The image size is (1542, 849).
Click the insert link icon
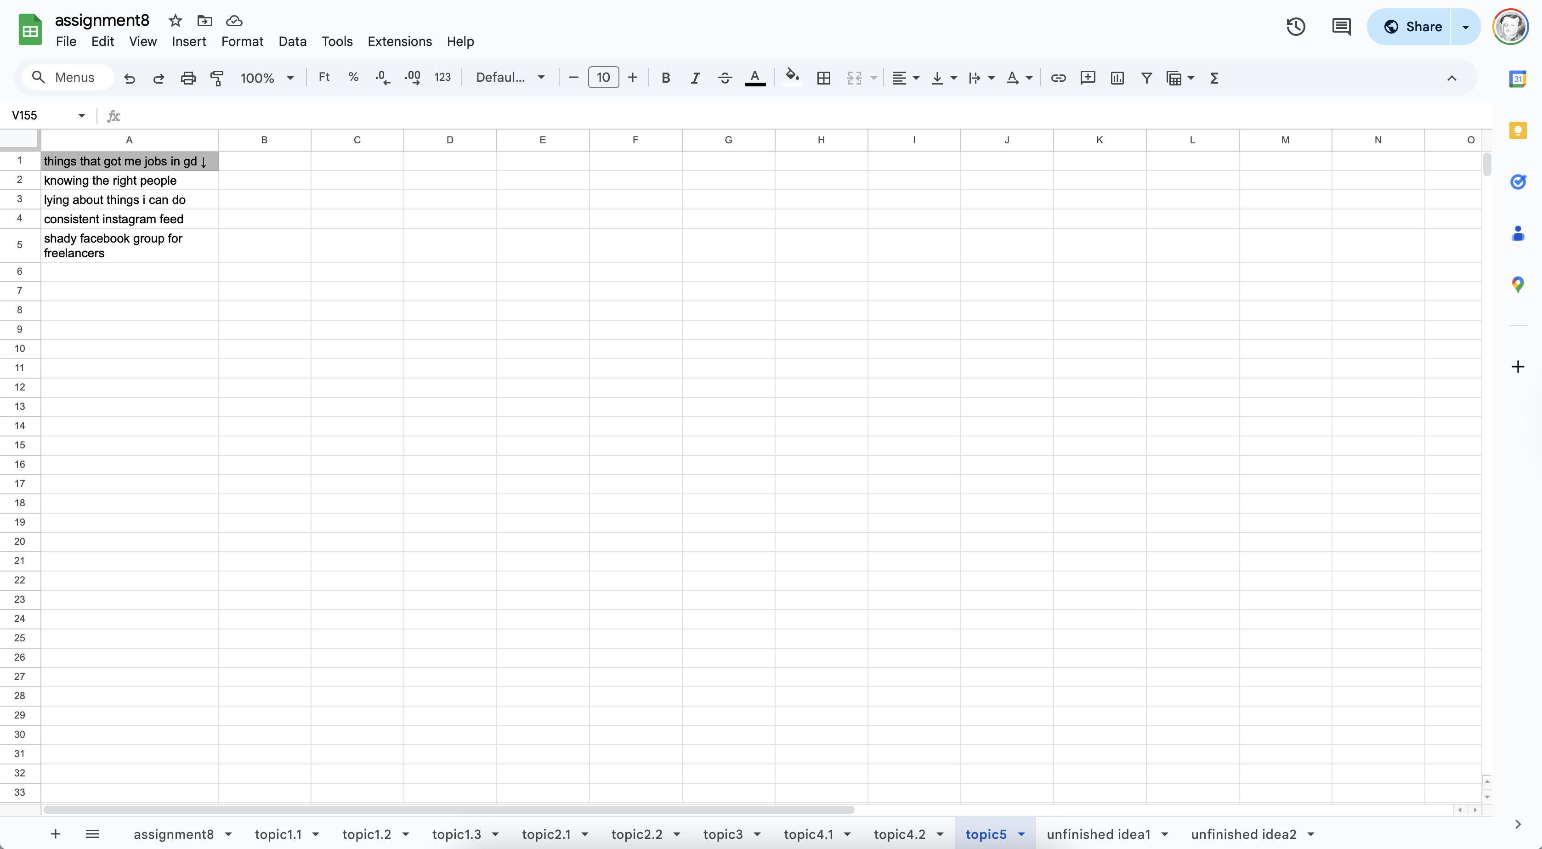[1058, 78]
